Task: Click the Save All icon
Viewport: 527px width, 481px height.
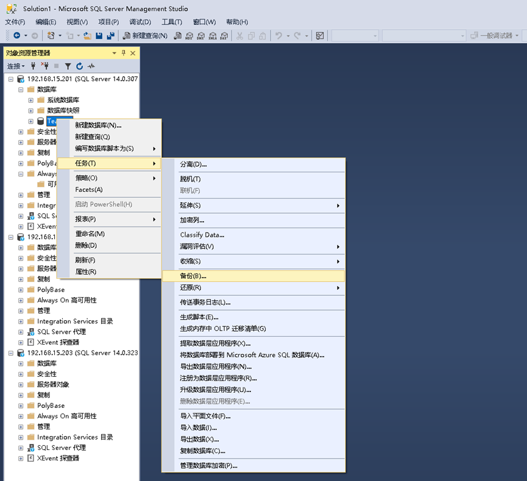Action: tap(110, 35)
